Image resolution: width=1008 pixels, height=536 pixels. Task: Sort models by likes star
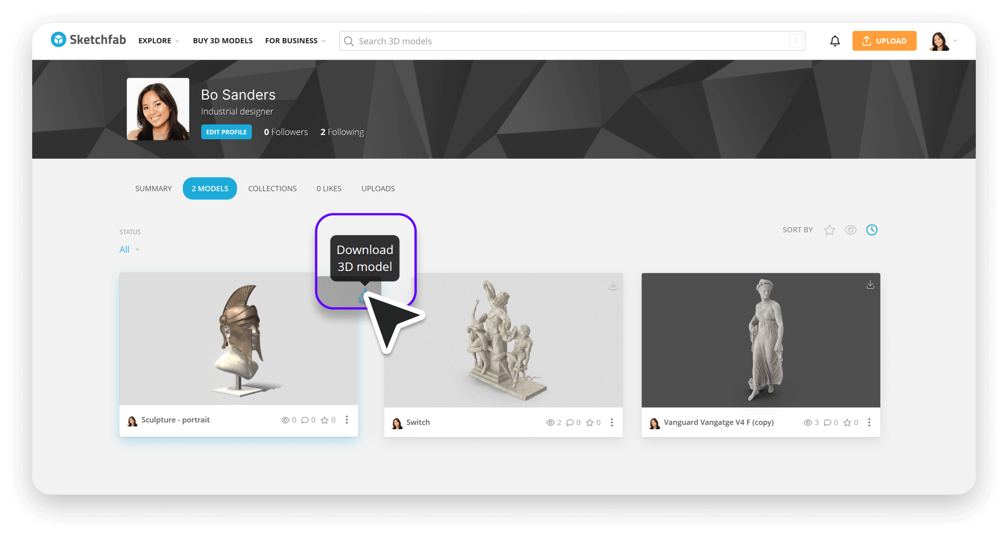829,230
